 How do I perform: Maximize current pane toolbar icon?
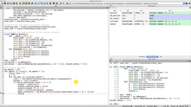pyautogui.click(x=54, y=3)
